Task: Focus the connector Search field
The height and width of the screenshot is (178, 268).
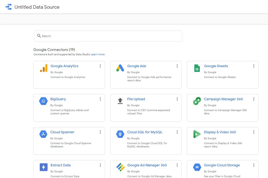Action: click(x=108, y=36)
